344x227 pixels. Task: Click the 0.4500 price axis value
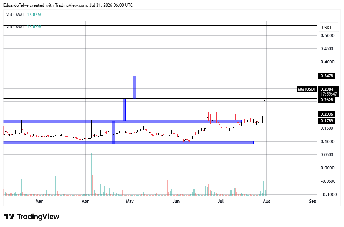click(327, 49)
